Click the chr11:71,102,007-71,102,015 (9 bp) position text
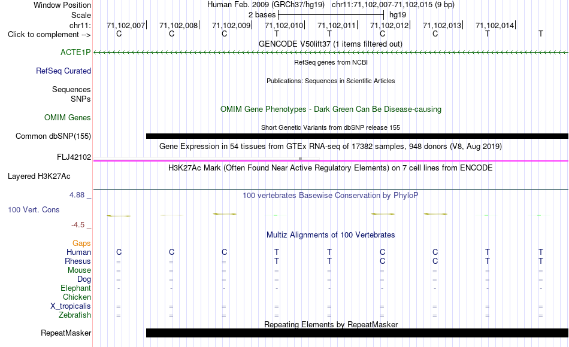 pos(393,5)
